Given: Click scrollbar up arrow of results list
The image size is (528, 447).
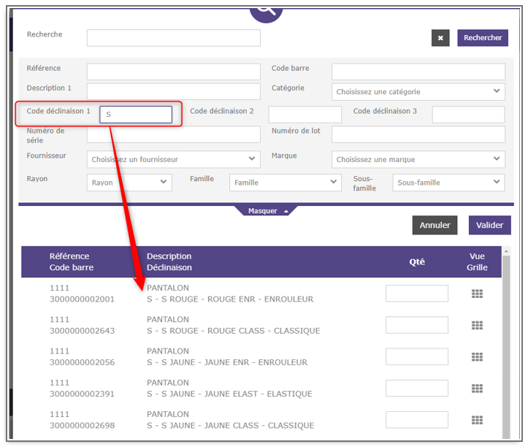Looking at the screenshot, I should point(506,251).
